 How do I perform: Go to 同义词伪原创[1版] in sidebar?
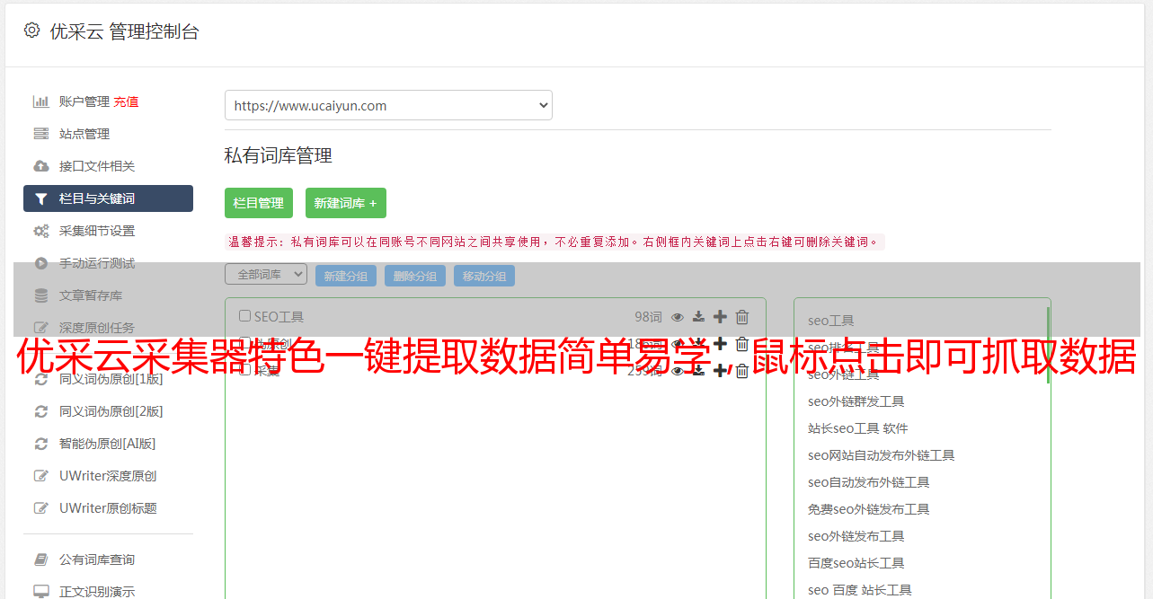111,379
